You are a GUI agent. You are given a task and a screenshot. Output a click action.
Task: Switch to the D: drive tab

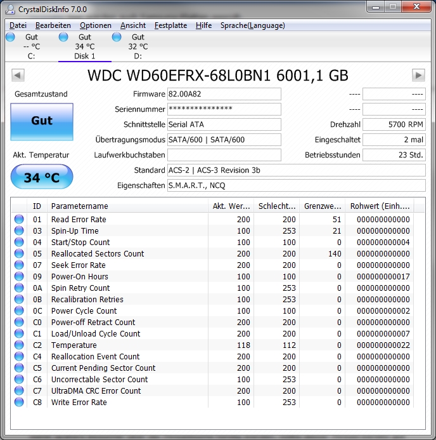[138, 46]
